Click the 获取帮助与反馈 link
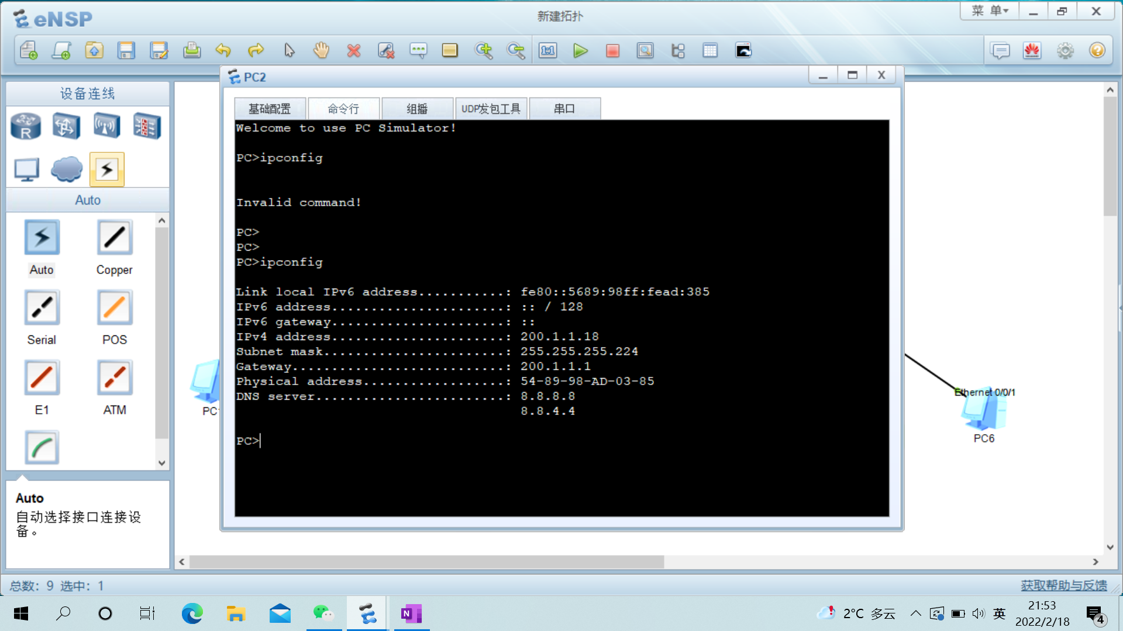1123x631 pixels. [x=1063, y=585]
